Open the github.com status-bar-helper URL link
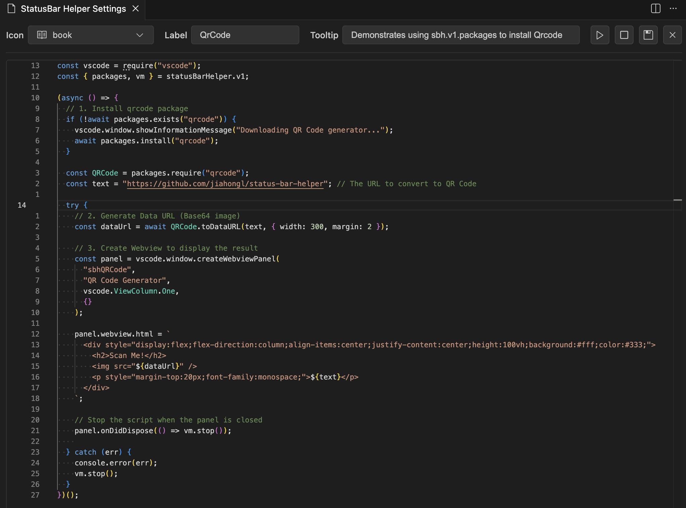The image size is (686, 508). [x=225, y=184]
